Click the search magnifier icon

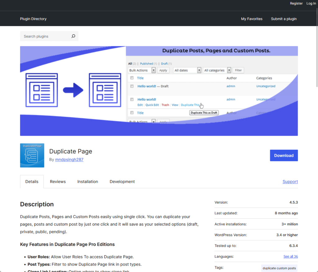click(73, 36)
